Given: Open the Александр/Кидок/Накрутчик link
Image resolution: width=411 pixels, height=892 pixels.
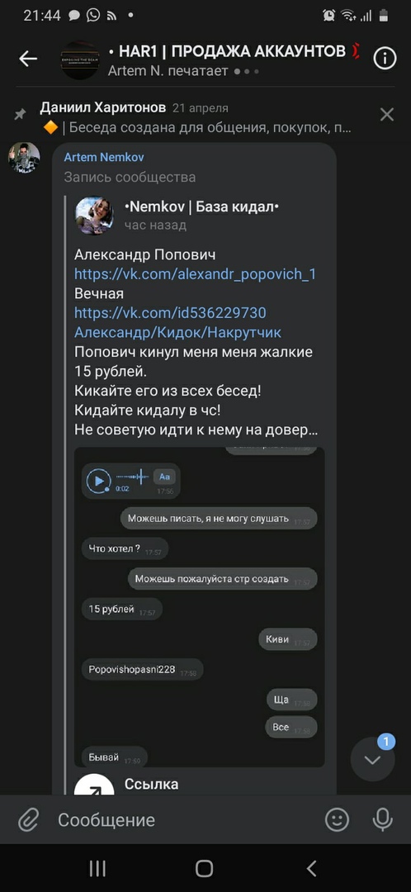Looking at the screenshot, I should pos(178,332).
